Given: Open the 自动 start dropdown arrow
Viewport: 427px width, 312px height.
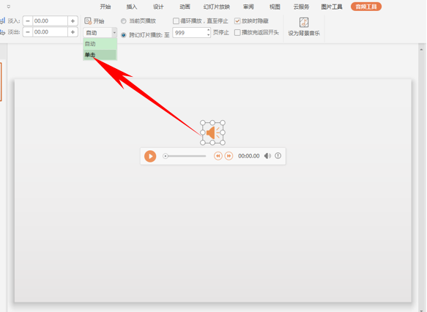Looking at the screenshot, I should (x=114, y=33).
